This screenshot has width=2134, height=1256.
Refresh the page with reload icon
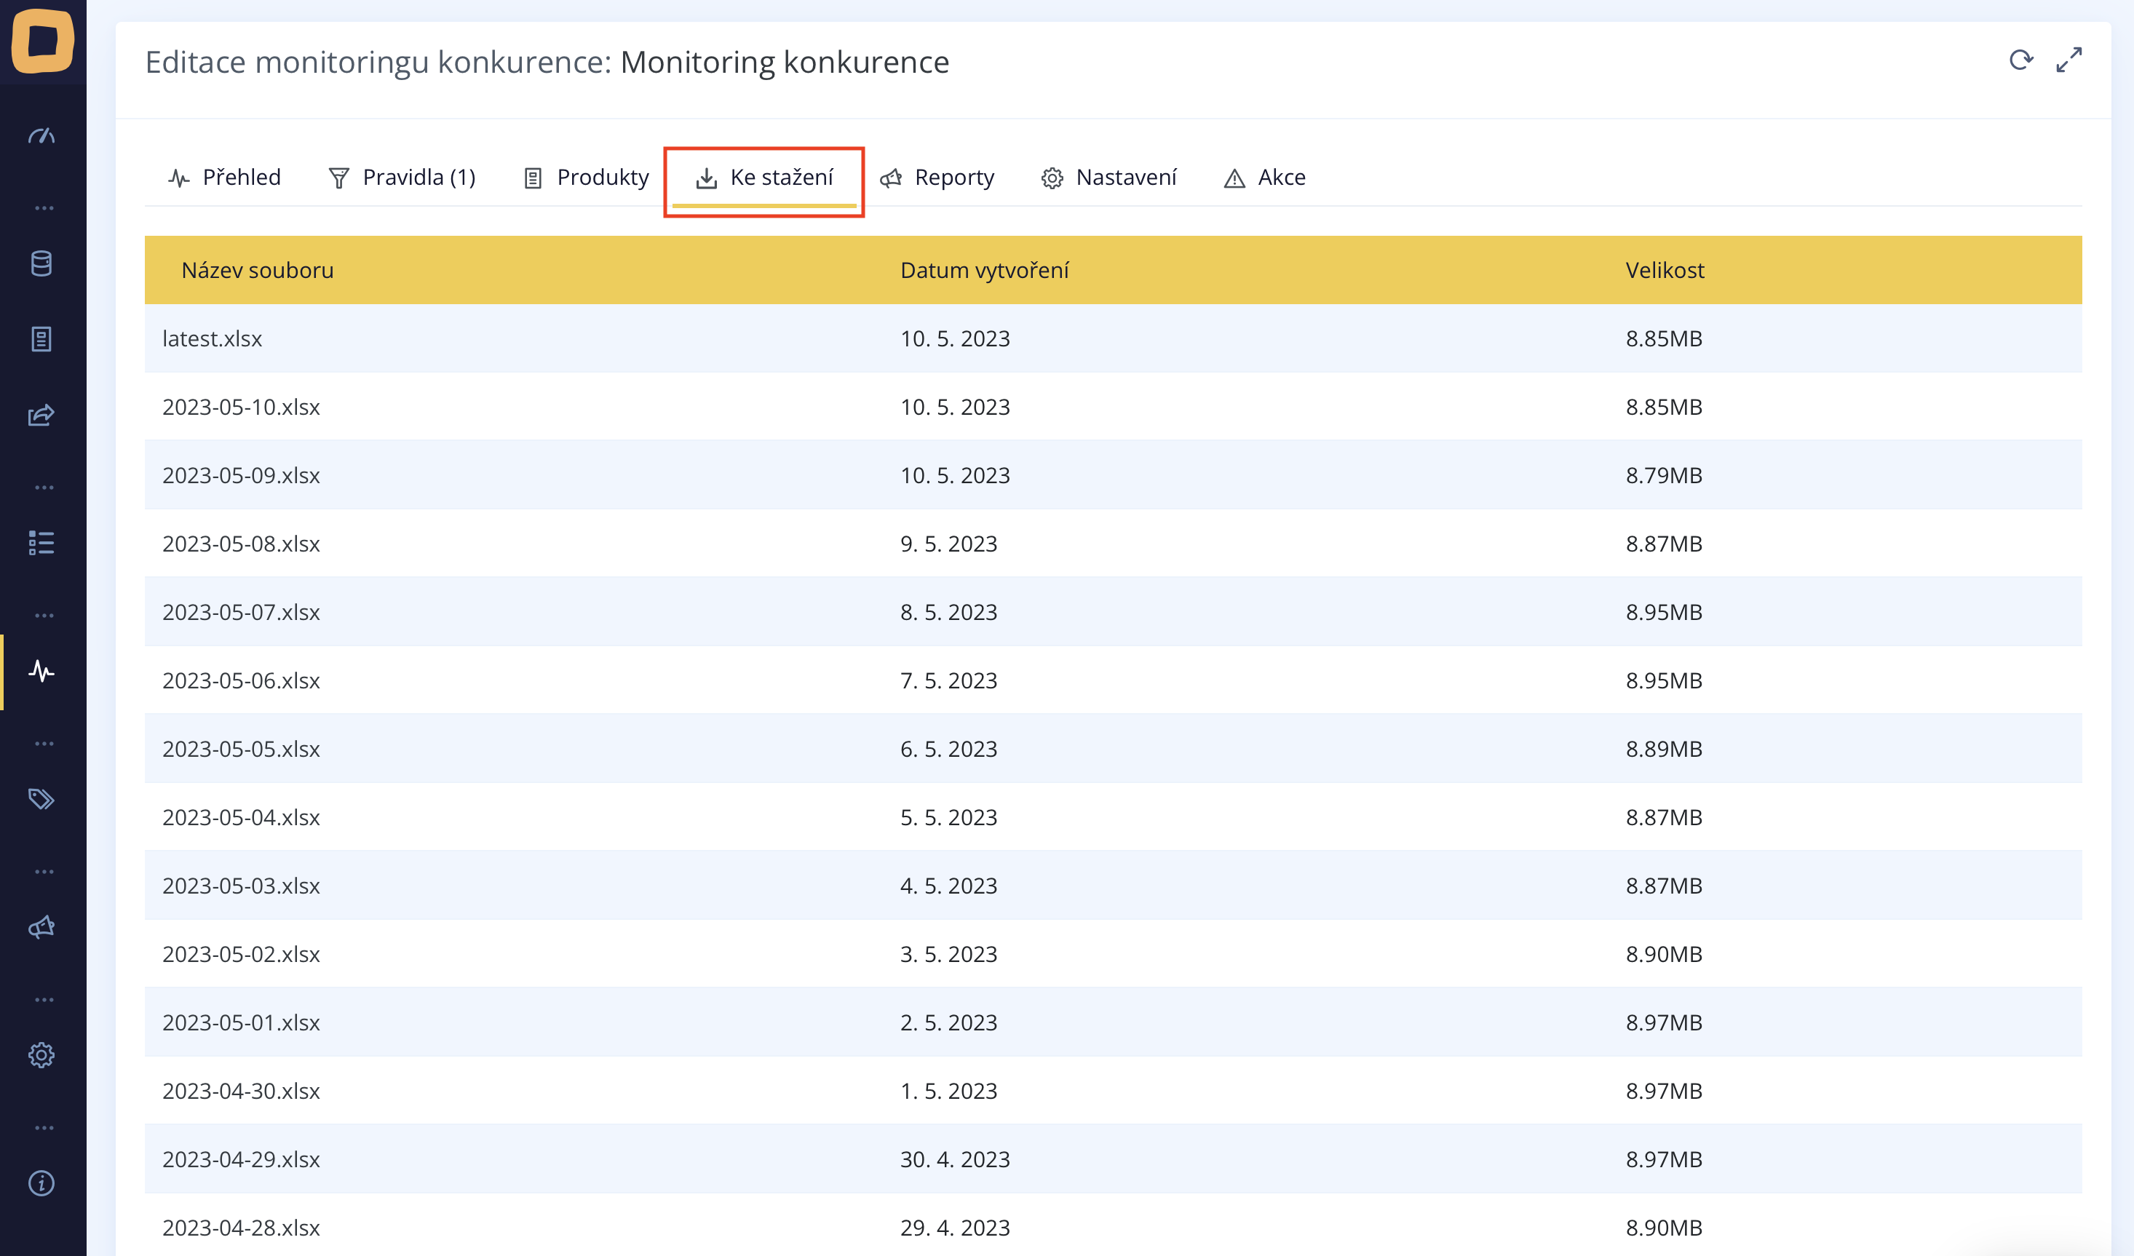[2020, 60]
